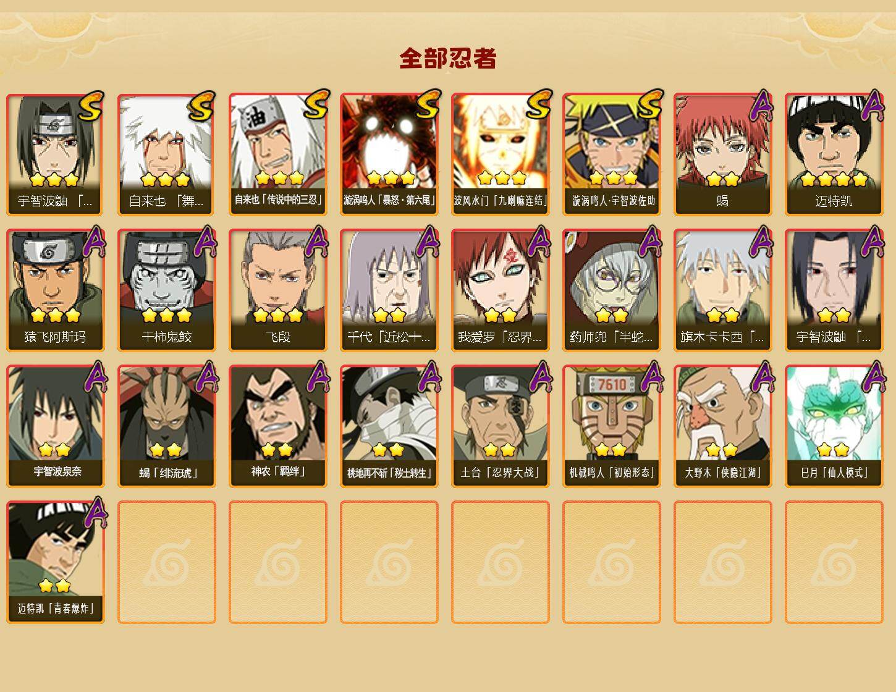Screen dimensions: 896x692
Task: Open the 土台「忍界大战」 card
Action: (500, 426)
